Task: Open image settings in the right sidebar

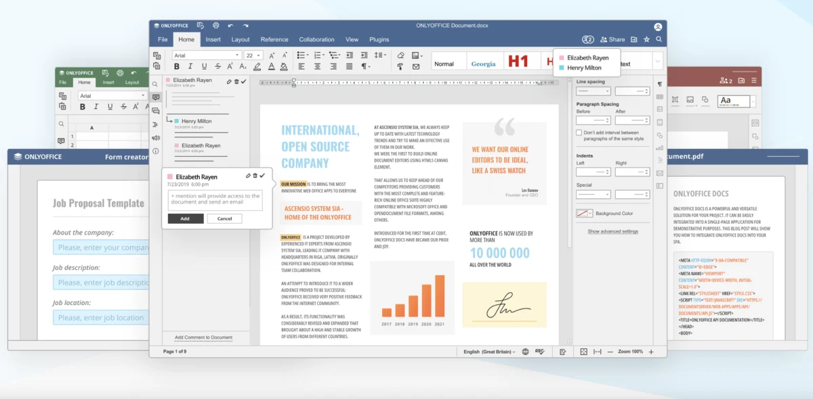Action: click(x=660, y=109)
